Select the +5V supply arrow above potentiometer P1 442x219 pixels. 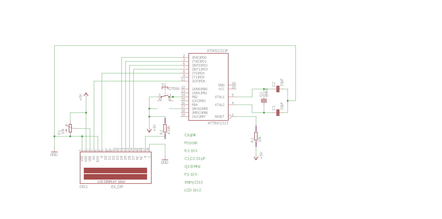[86, 94]
